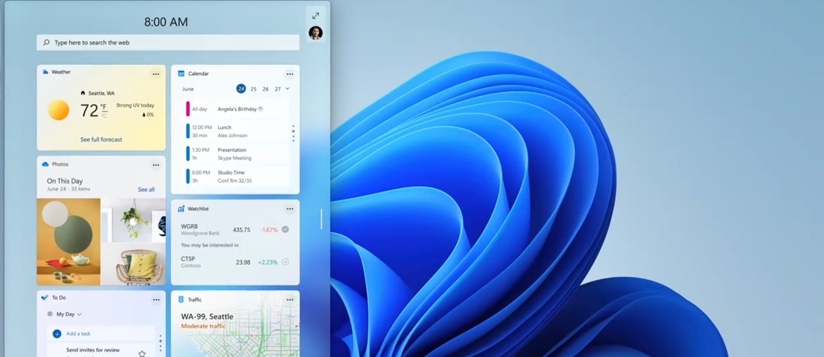
Task: Switch the temperature unit to Fahrenheit
Action: click(104, 106)
